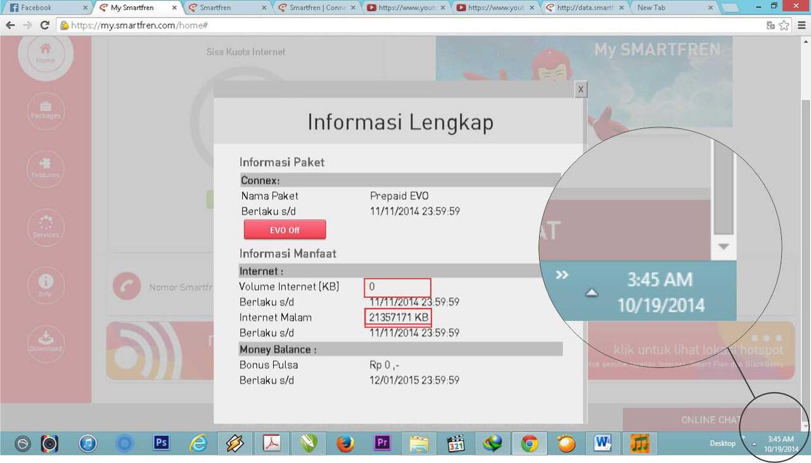Switch to the Smartfren | Conne tab
The height and width of the screenshot is (463, 811).
[317, 8]
